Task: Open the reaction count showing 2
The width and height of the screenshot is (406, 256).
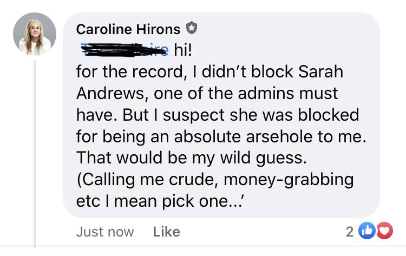Action: click(x=350, y=232)
